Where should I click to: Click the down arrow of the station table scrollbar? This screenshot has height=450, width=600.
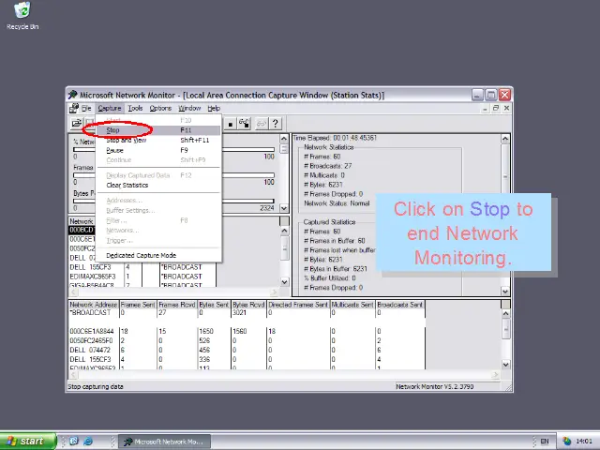click(x=506, y=365)
